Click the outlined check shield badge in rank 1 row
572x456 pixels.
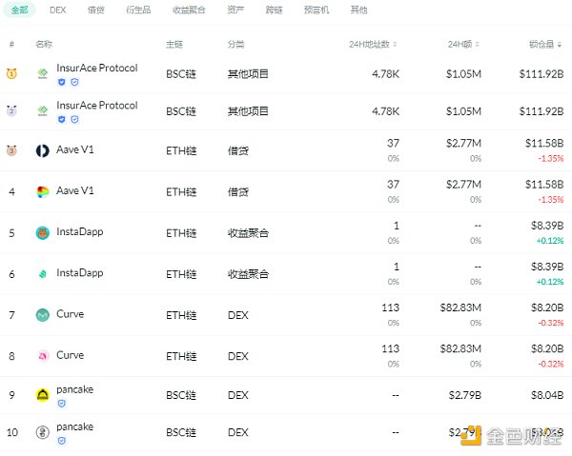pyautogui.click(x=74, y=82)
